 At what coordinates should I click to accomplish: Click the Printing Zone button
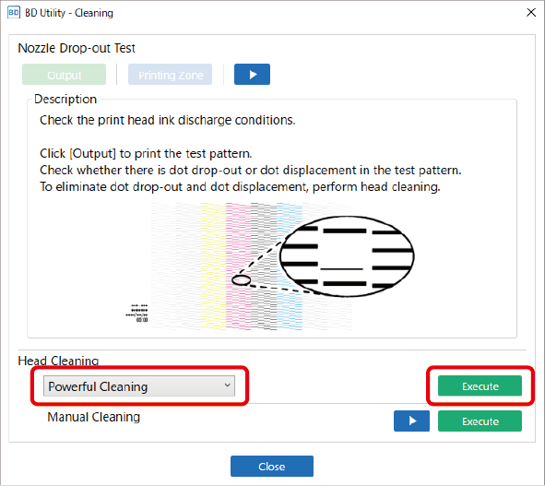tap(170, 75)
